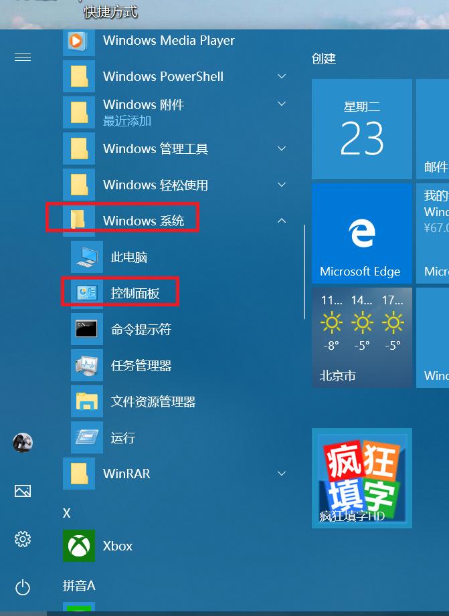This screenshot has height=616, width=449.
Task: Launch Windows Media Player label
Action: tap(169, 40)
